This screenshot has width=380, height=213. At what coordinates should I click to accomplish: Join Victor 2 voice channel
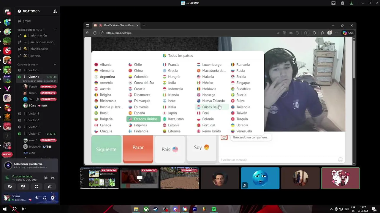tap(37, 70)
